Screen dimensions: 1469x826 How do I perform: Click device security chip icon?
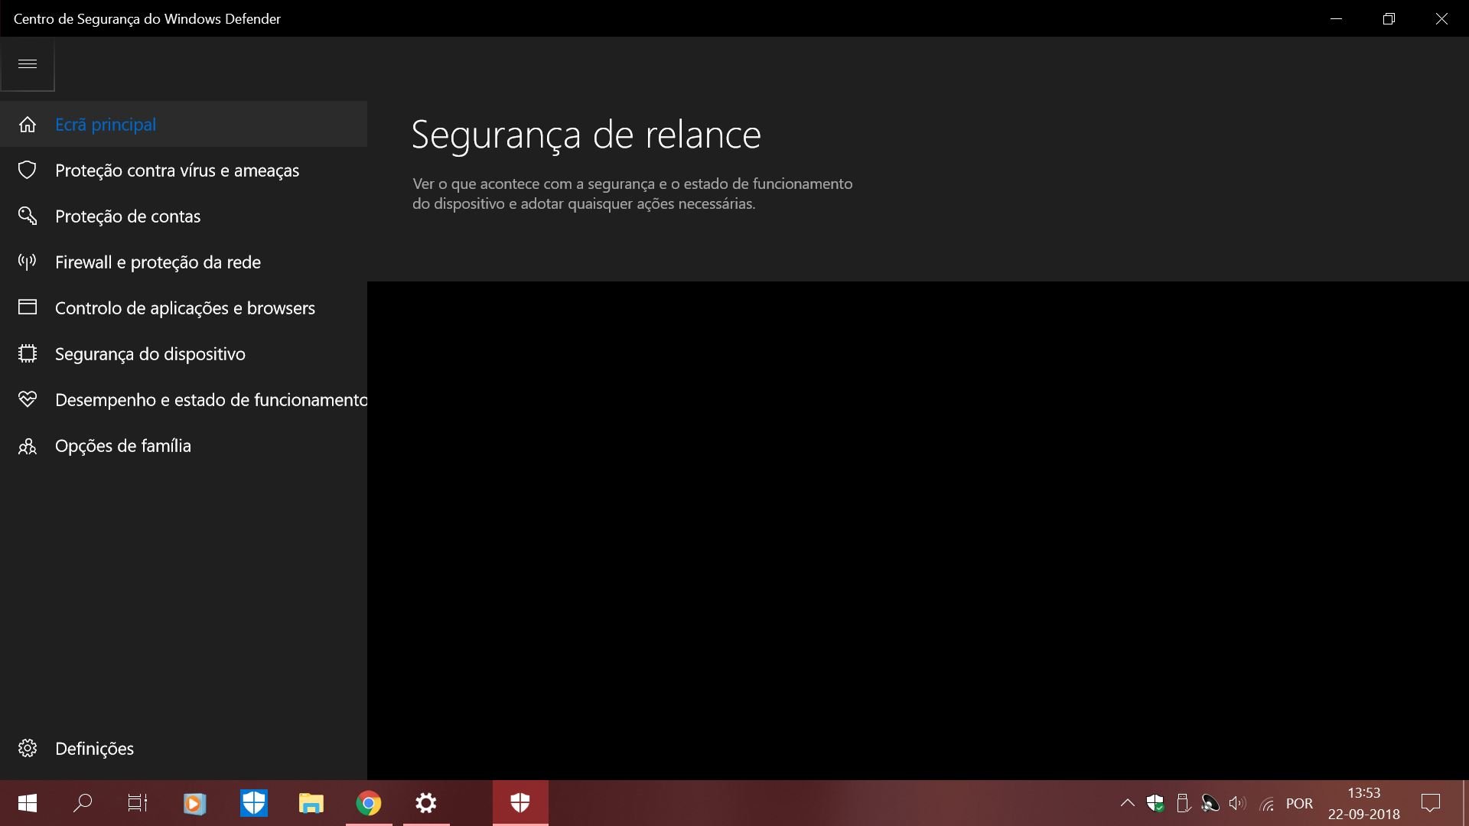coord(28,353)
